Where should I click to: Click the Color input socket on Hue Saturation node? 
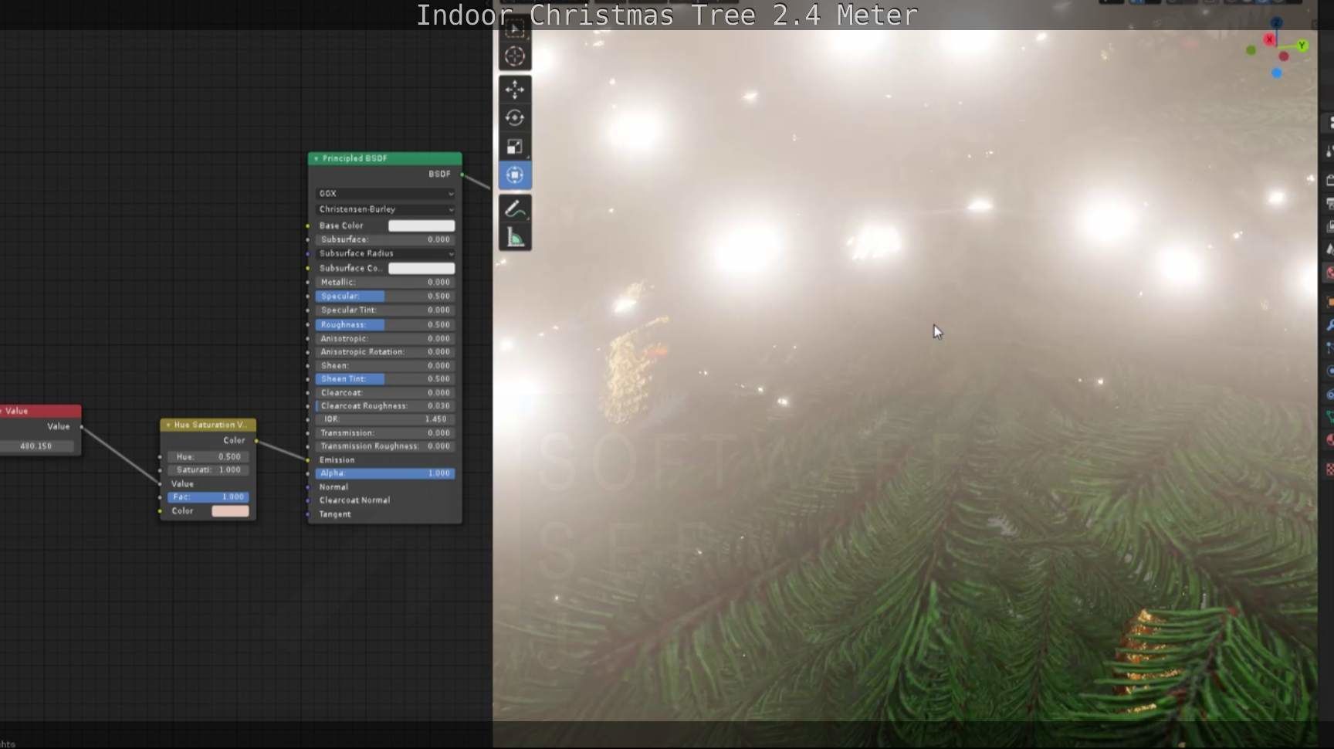[161, 511]
